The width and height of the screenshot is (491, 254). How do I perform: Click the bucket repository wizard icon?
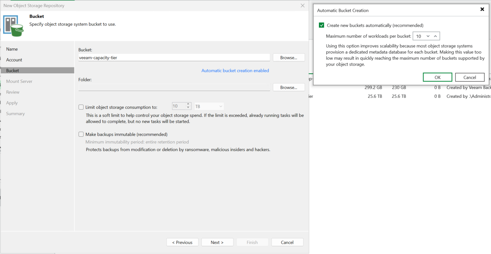click(13, 26)
